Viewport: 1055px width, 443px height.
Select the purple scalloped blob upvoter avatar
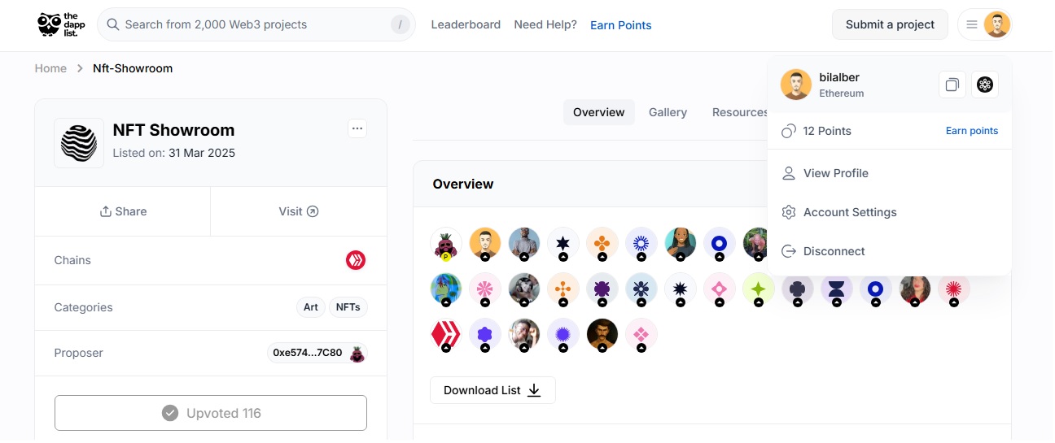click(x=485, y=334)
